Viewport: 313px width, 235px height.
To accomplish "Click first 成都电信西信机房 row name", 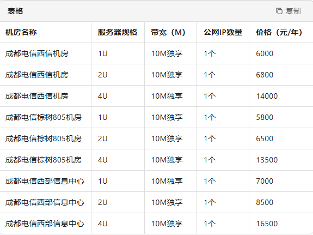I will [x=36, y=53].
